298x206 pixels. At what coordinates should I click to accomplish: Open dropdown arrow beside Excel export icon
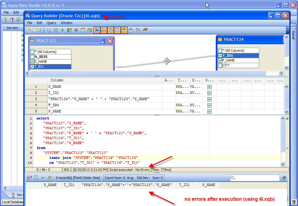(42, 178)
